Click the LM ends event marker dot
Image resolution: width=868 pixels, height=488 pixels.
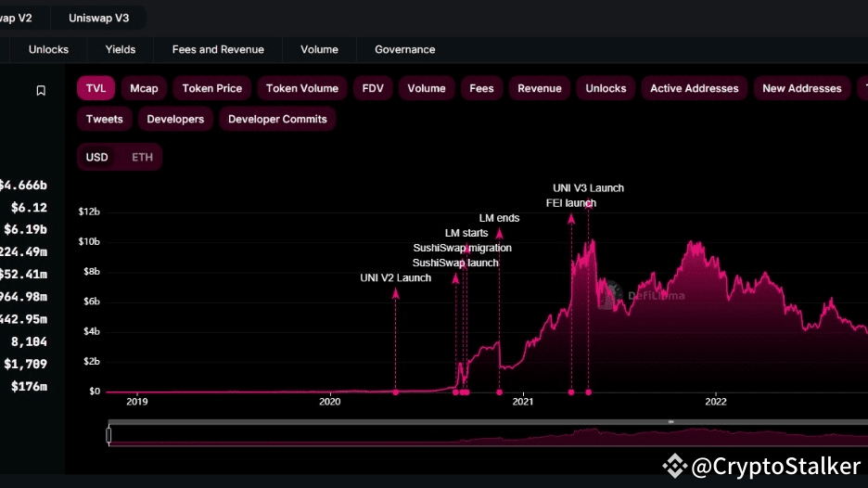click(499, 392)
